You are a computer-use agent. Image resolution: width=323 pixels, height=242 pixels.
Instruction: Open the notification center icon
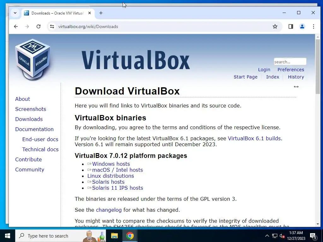coord(313,236)
